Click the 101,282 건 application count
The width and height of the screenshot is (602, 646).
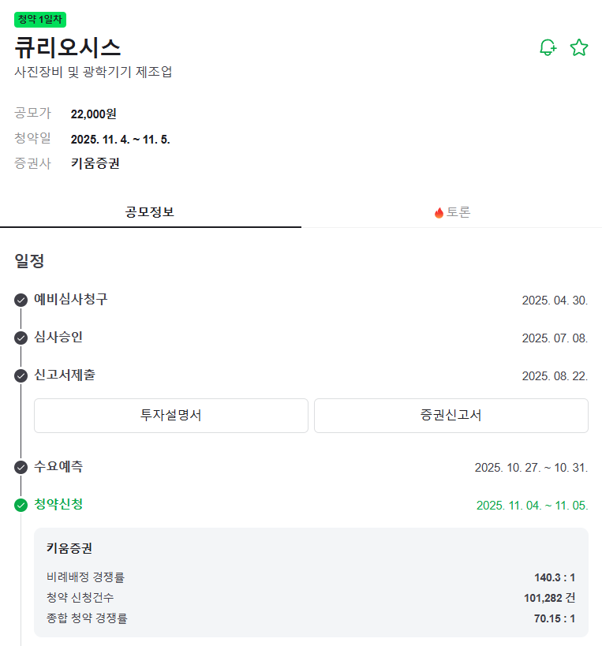[x=549, y=598]
